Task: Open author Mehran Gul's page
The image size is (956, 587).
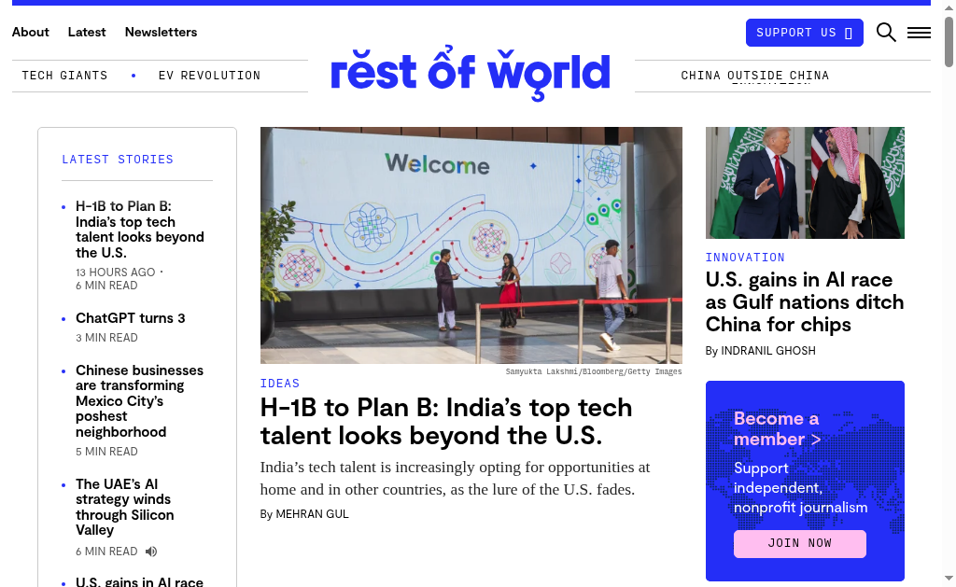Action: (312, 514)
